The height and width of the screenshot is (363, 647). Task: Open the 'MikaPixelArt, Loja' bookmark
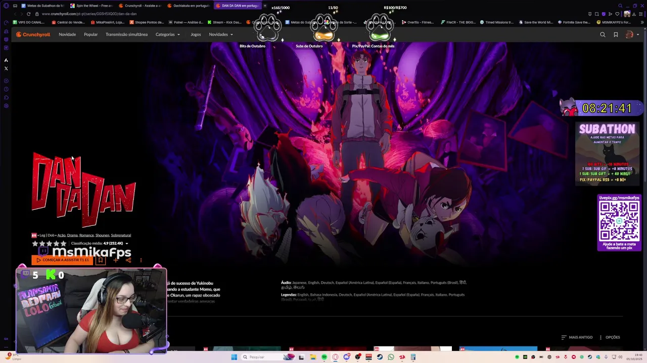point(107,22)
